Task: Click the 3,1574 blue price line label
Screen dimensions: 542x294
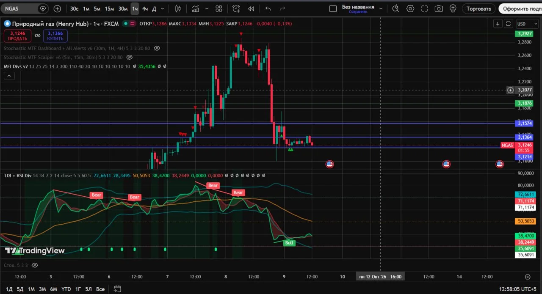Action: (524, 123)
